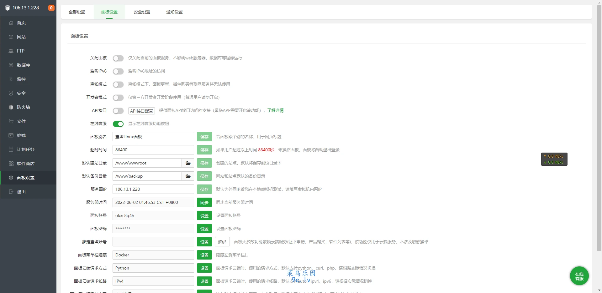Click the monitor icon beside 监控
The image size is (602, 293).
point(11,79)
